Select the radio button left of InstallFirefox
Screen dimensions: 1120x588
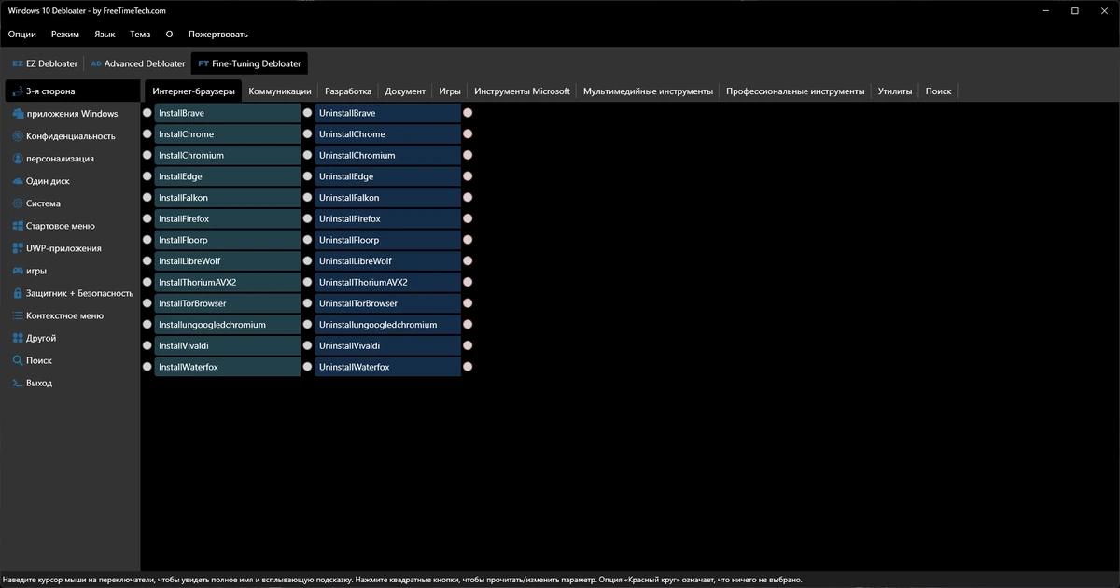147,218
